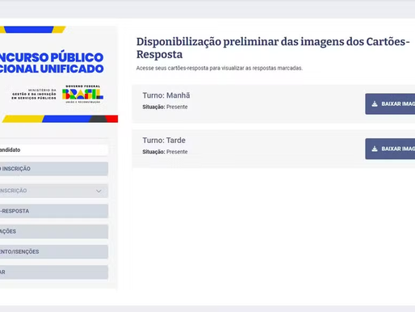This screenshot has width=415, height=312.
Task: Click 'Situação: Presente' under Manhã
Action: [x=165, y=107]
